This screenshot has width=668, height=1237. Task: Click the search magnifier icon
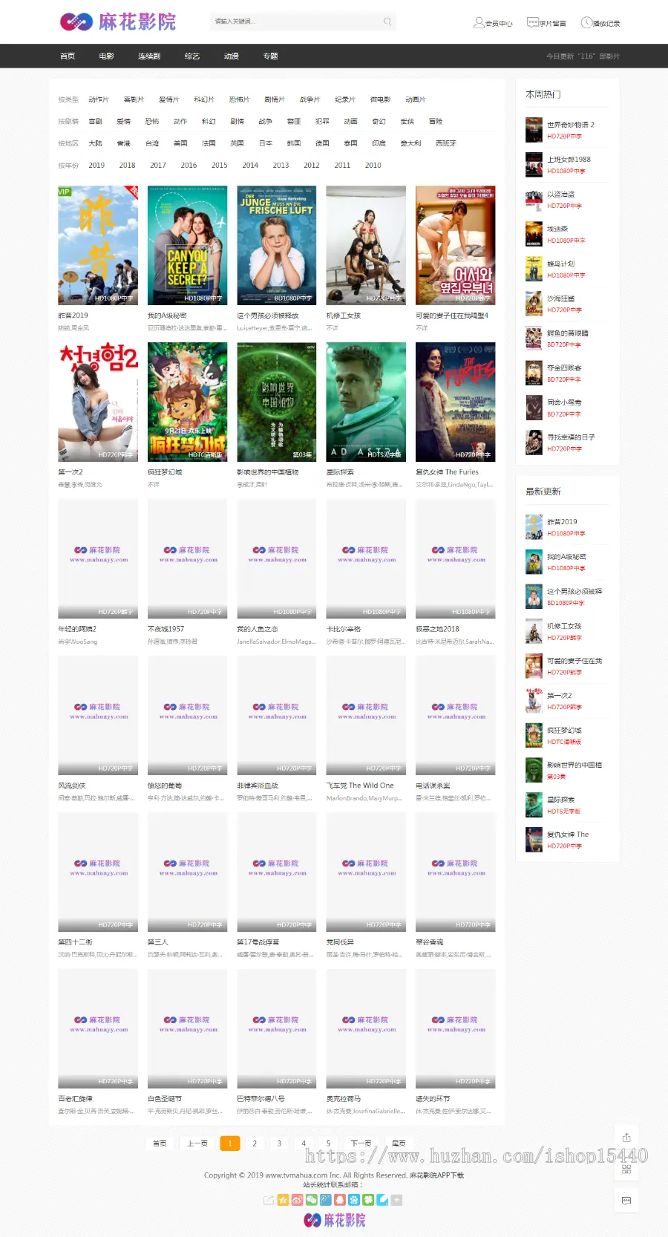(x=387, y=22)
